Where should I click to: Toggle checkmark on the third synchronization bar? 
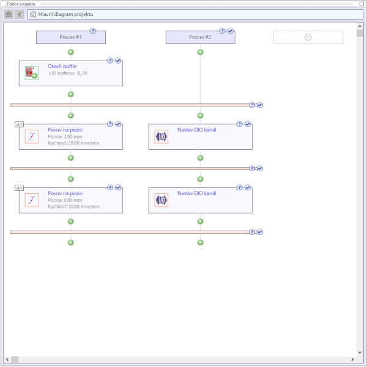click(260, 232)
